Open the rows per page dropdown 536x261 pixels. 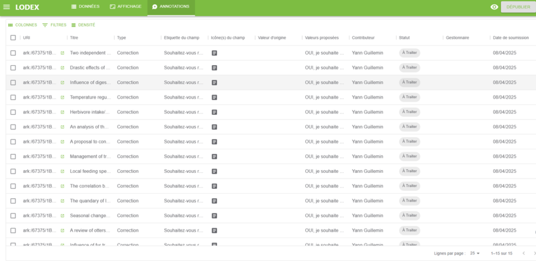pyautogui.click(x=475, y=253)
